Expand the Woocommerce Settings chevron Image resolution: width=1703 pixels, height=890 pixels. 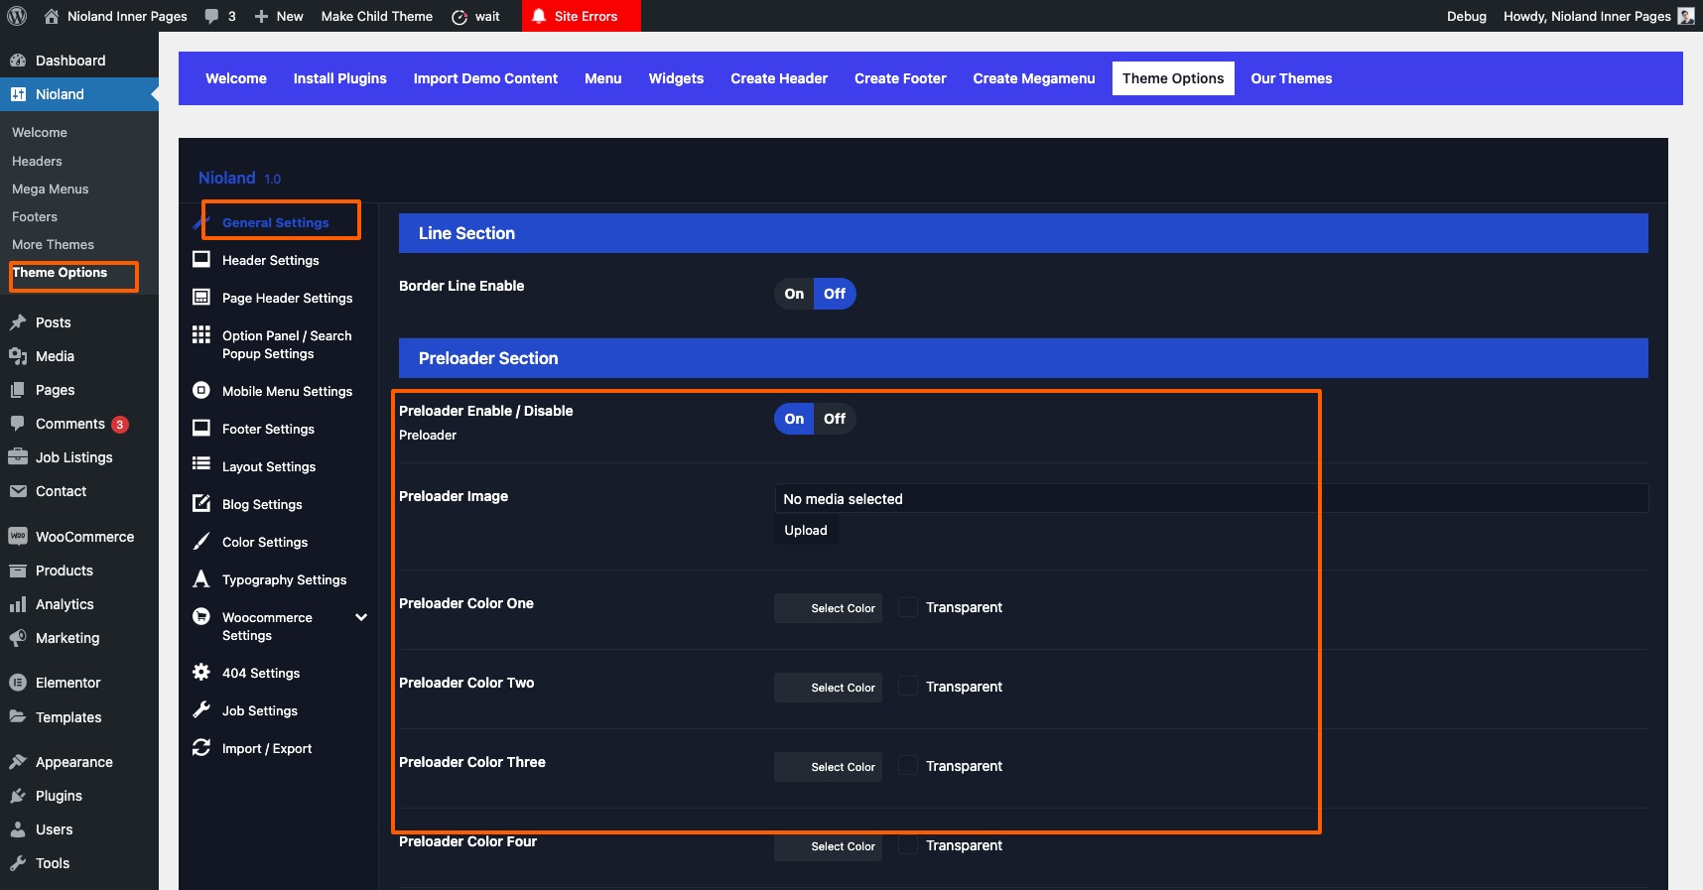click(361, 617)
